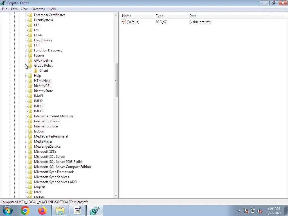Open the Edit menu
The width and height of the screenshot is (288, 216).
tap(14, 9)
